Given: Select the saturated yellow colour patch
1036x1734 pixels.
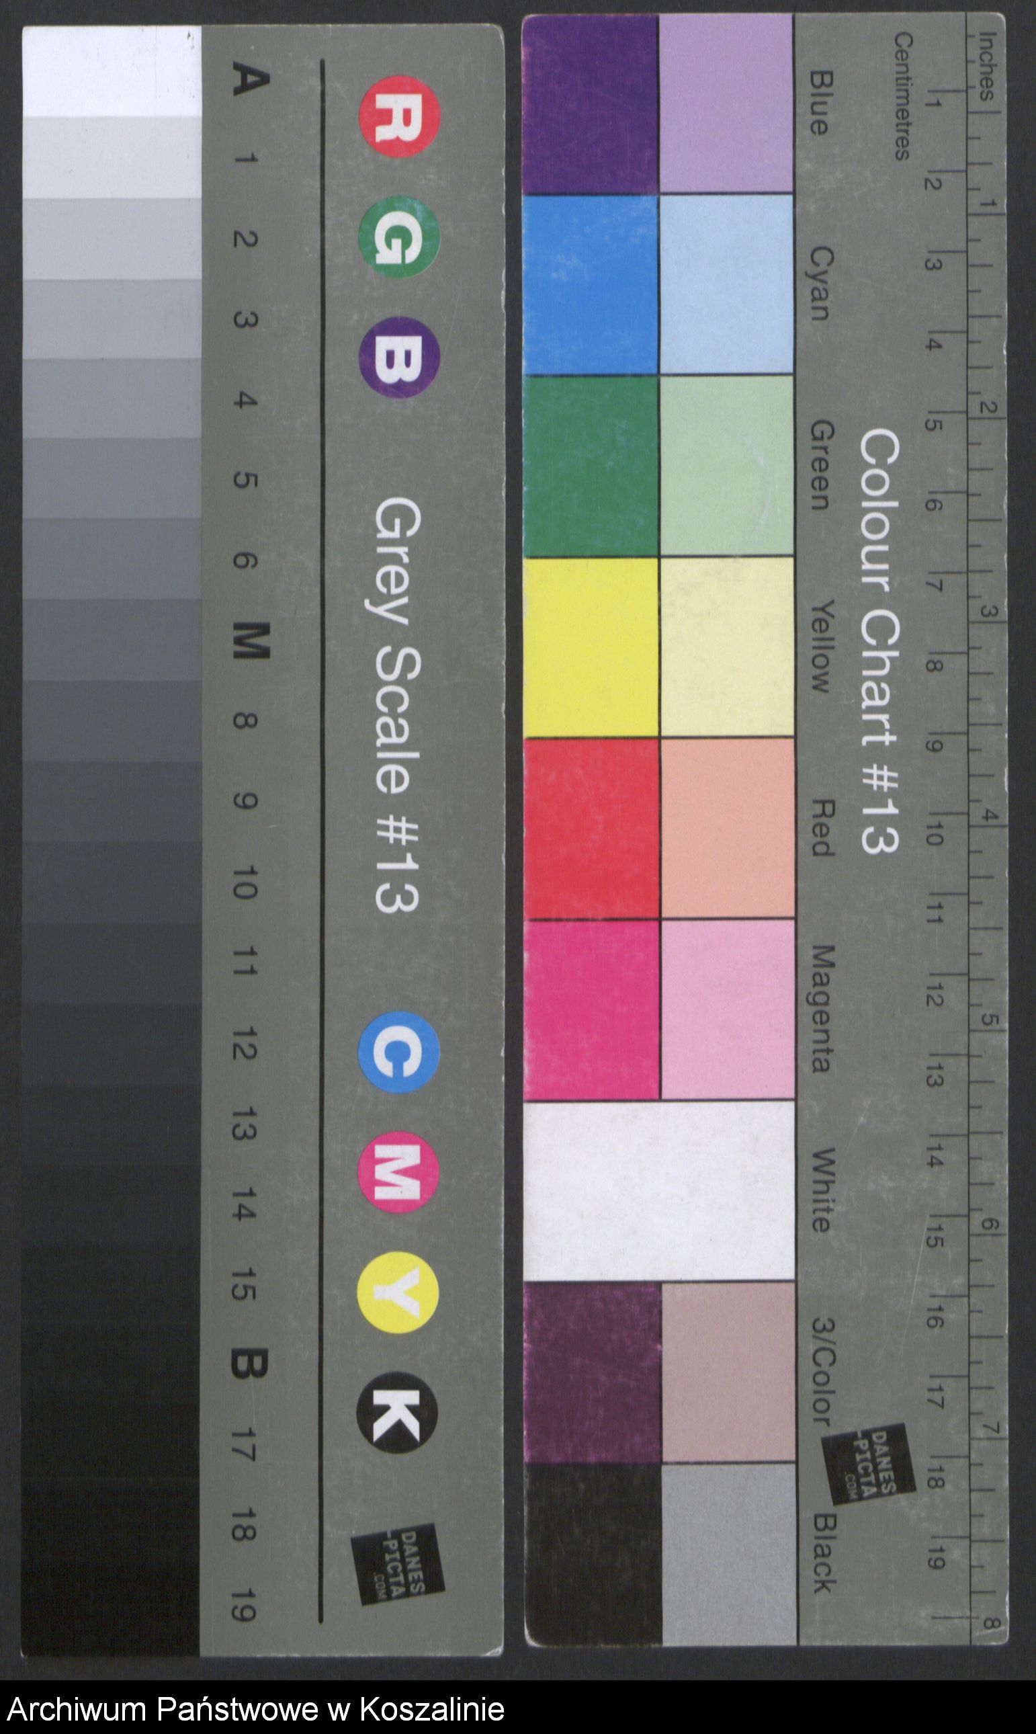Looking at the screenshot, I should pos(591,647).
